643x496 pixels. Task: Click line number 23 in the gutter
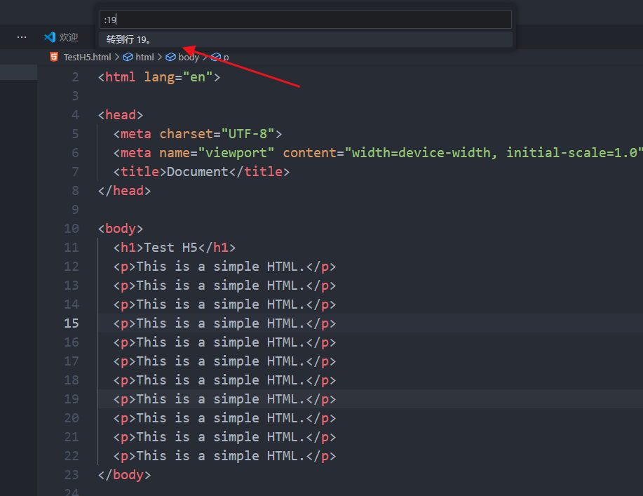[72, 475]
